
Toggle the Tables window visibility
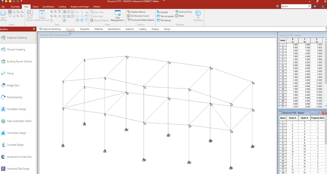(x=181, y=16)
